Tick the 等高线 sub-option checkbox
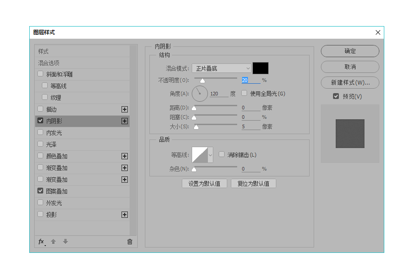 pos(45,85)
